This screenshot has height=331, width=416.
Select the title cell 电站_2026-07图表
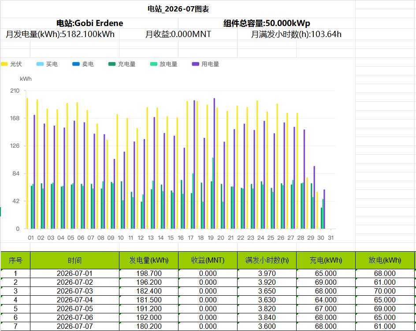178,9
